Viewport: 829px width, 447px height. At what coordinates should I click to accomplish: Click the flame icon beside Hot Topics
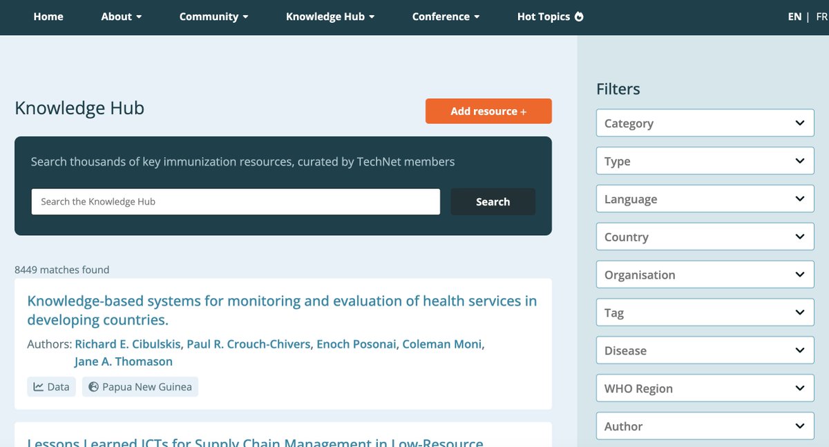pyautogui.click(x=579, y=17)
